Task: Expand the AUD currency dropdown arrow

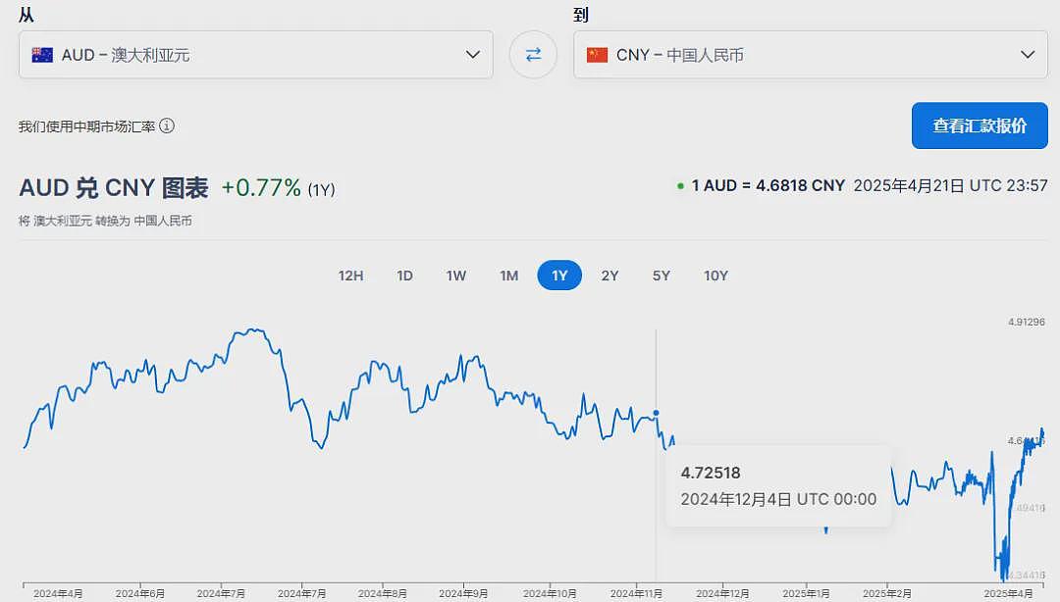Action: (472, 54)
